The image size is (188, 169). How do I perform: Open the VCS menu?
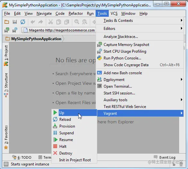(114, 13)
